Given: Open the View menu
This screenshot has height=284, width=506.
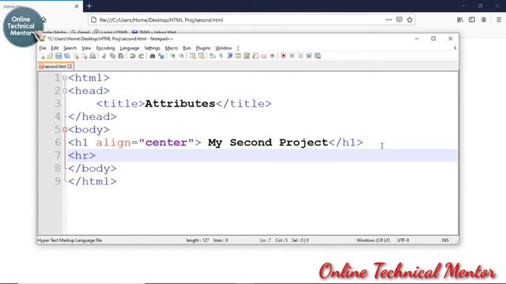Looking at the screenshot, I should (86, 48).
